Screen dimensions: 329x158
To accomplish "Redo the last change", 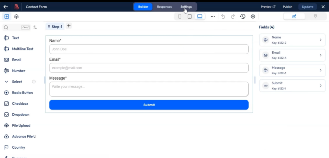I will click(x=233, y=16).
